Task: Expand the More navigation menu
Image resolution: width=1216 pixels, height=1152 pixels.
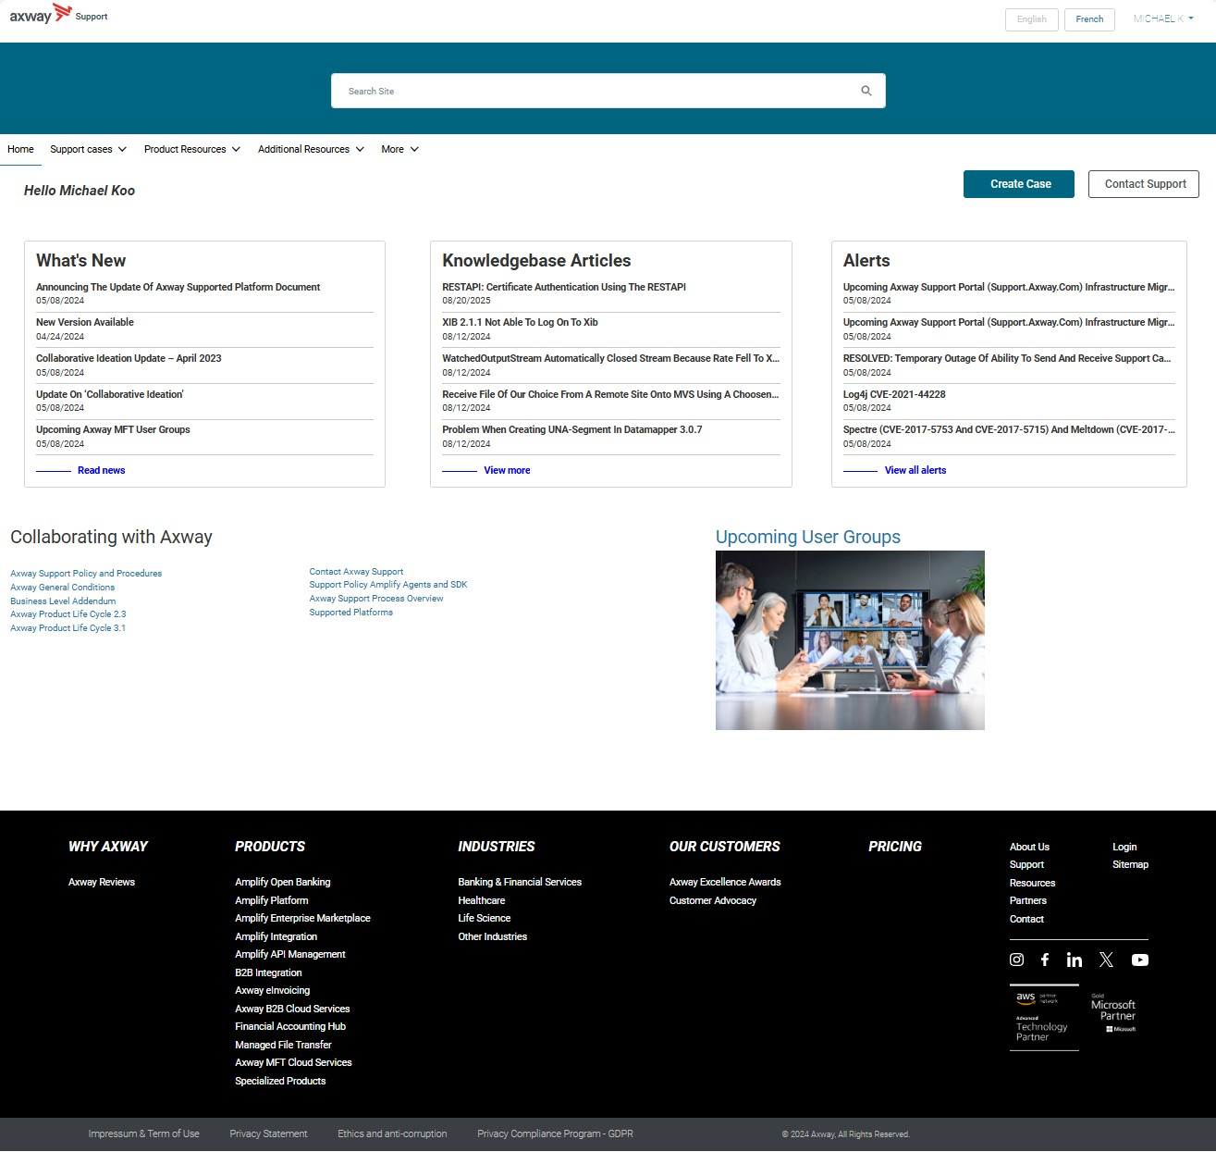Action: (399, 149)
